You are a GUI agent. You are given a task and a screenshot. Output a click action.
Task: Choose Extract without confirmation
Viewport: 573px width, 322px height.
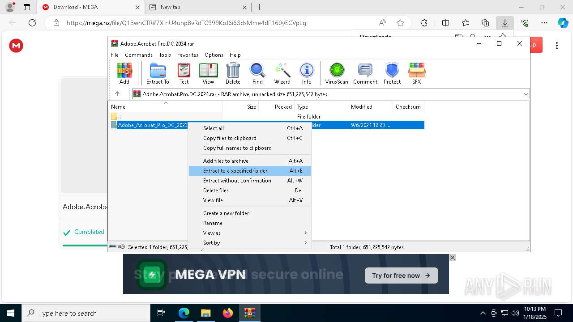(249, 181)
